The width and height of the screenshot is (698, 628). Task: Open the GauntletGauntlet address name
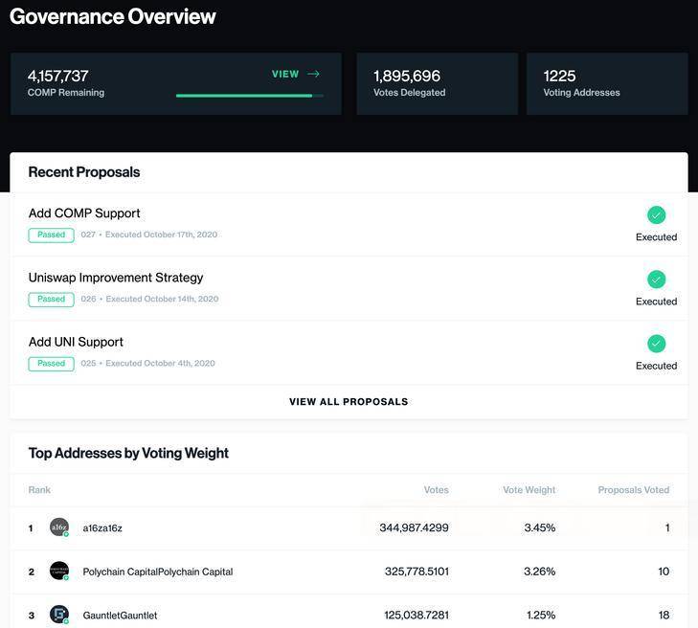tap(120, 616)
